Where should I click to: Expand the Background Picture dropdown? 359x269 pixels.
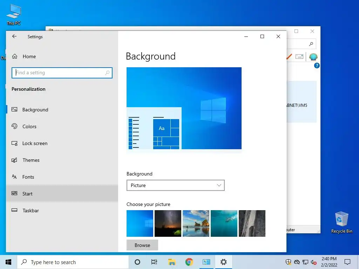pyautogui.click(x=175, y=185)
